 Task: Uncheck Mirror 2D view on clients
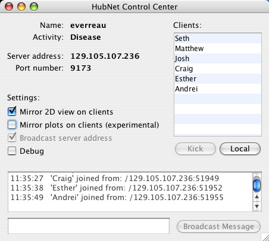12,112
